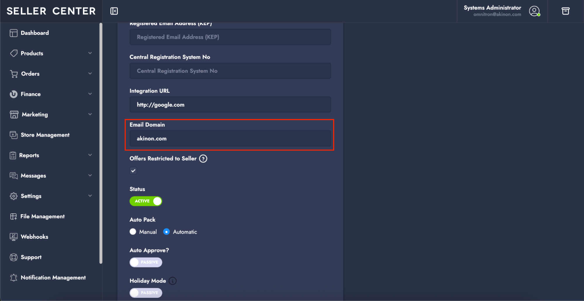Expand the Finance section arrow
The image size is (584, 301).
point(90,94)
